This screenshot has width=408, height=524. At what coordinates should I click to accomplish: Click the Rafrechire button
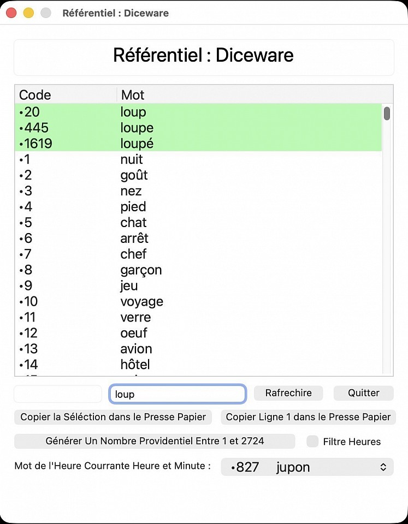click(288, 393)
